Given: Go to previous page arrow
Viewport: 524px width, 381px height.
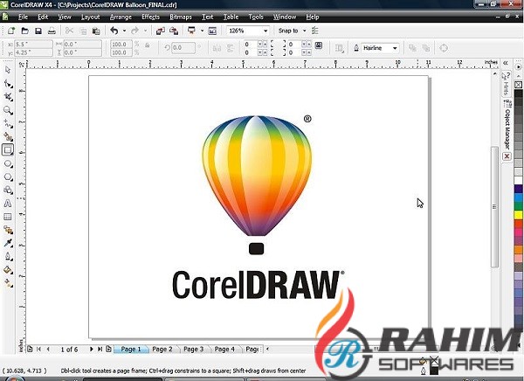Looking at the screenshot, I should pyautogui.click(x=48, y=350).
